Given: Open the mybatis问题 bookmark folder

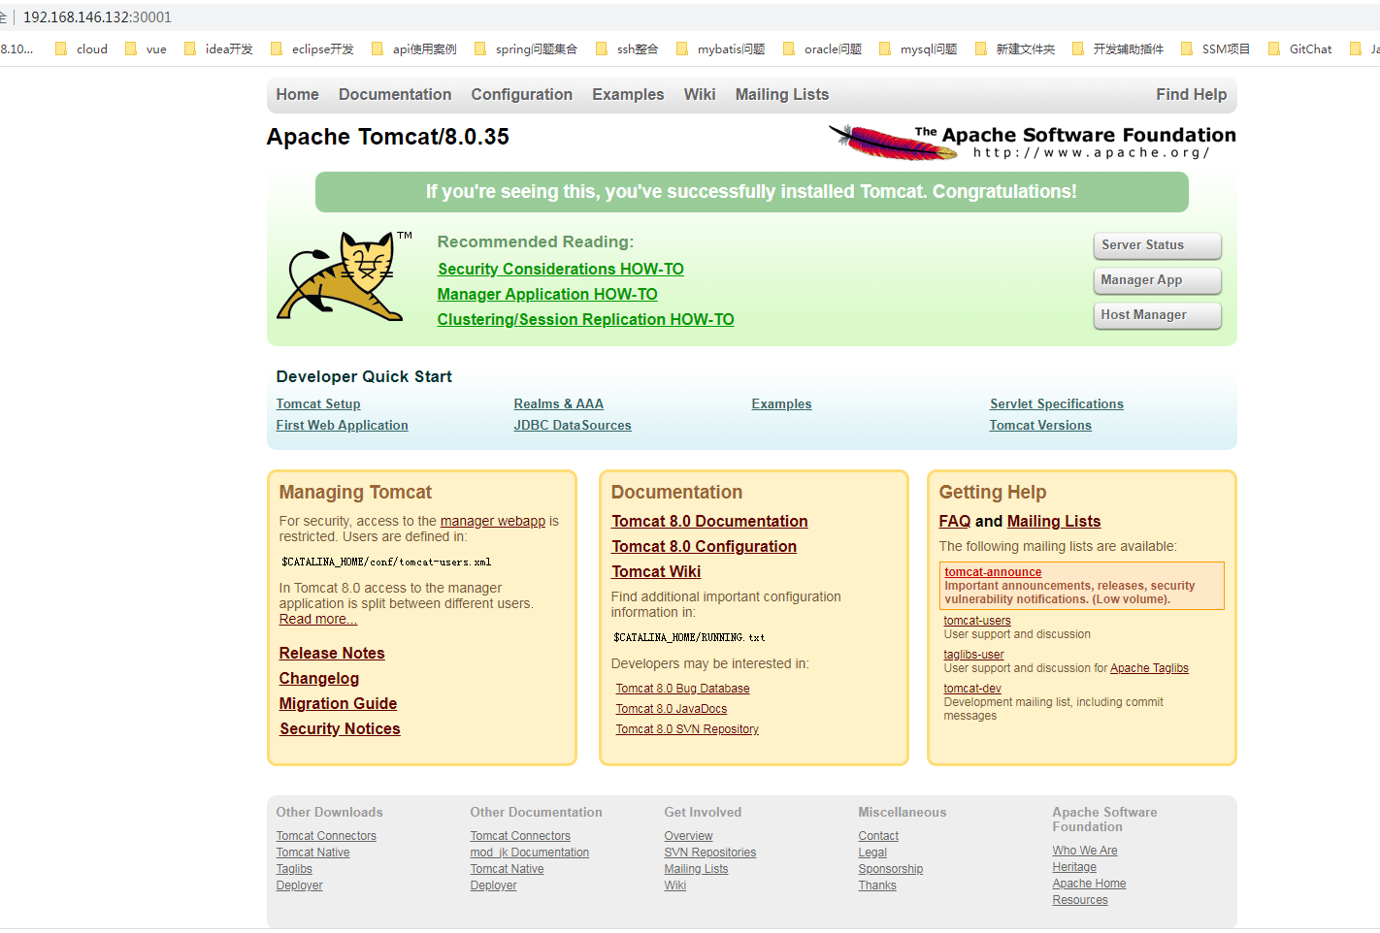Looking at the screenshot, I should tap(721, 48).
